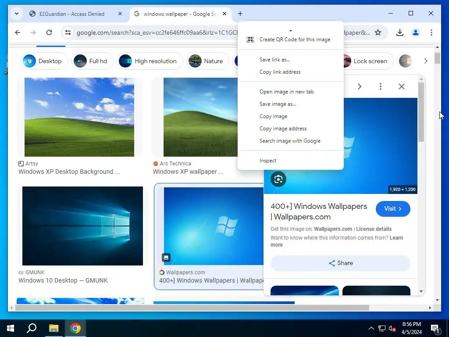Open License details link
This screenshot has width=449, height=337.
pos(374,229)
